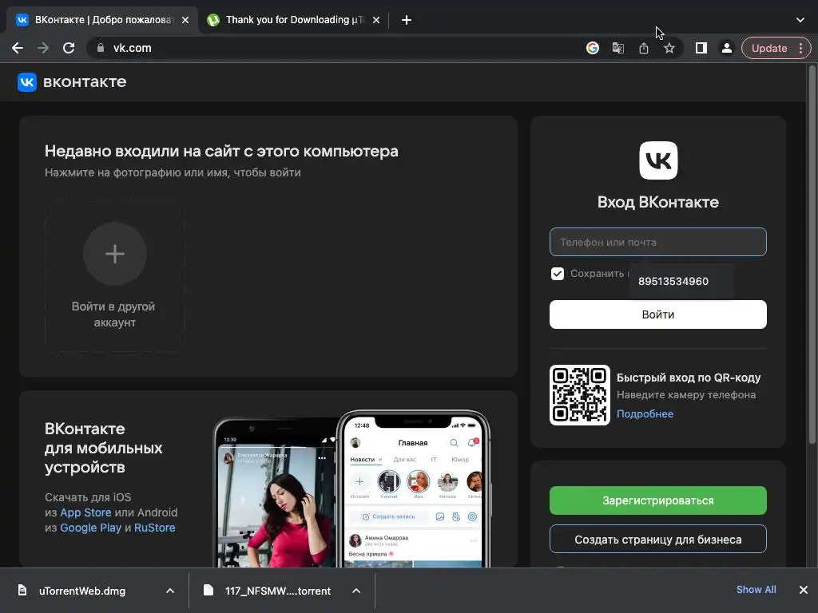Image resolution: width=818 pixels, height=613 pixels.
Task: Click the page vertical scrollbar
Action: click(812, 255)
